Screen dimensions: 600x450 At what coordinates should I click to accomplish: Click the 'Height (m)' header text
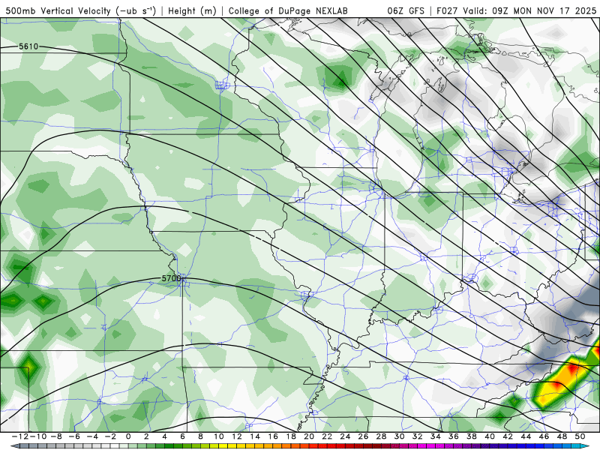click(x=192, y=11)
